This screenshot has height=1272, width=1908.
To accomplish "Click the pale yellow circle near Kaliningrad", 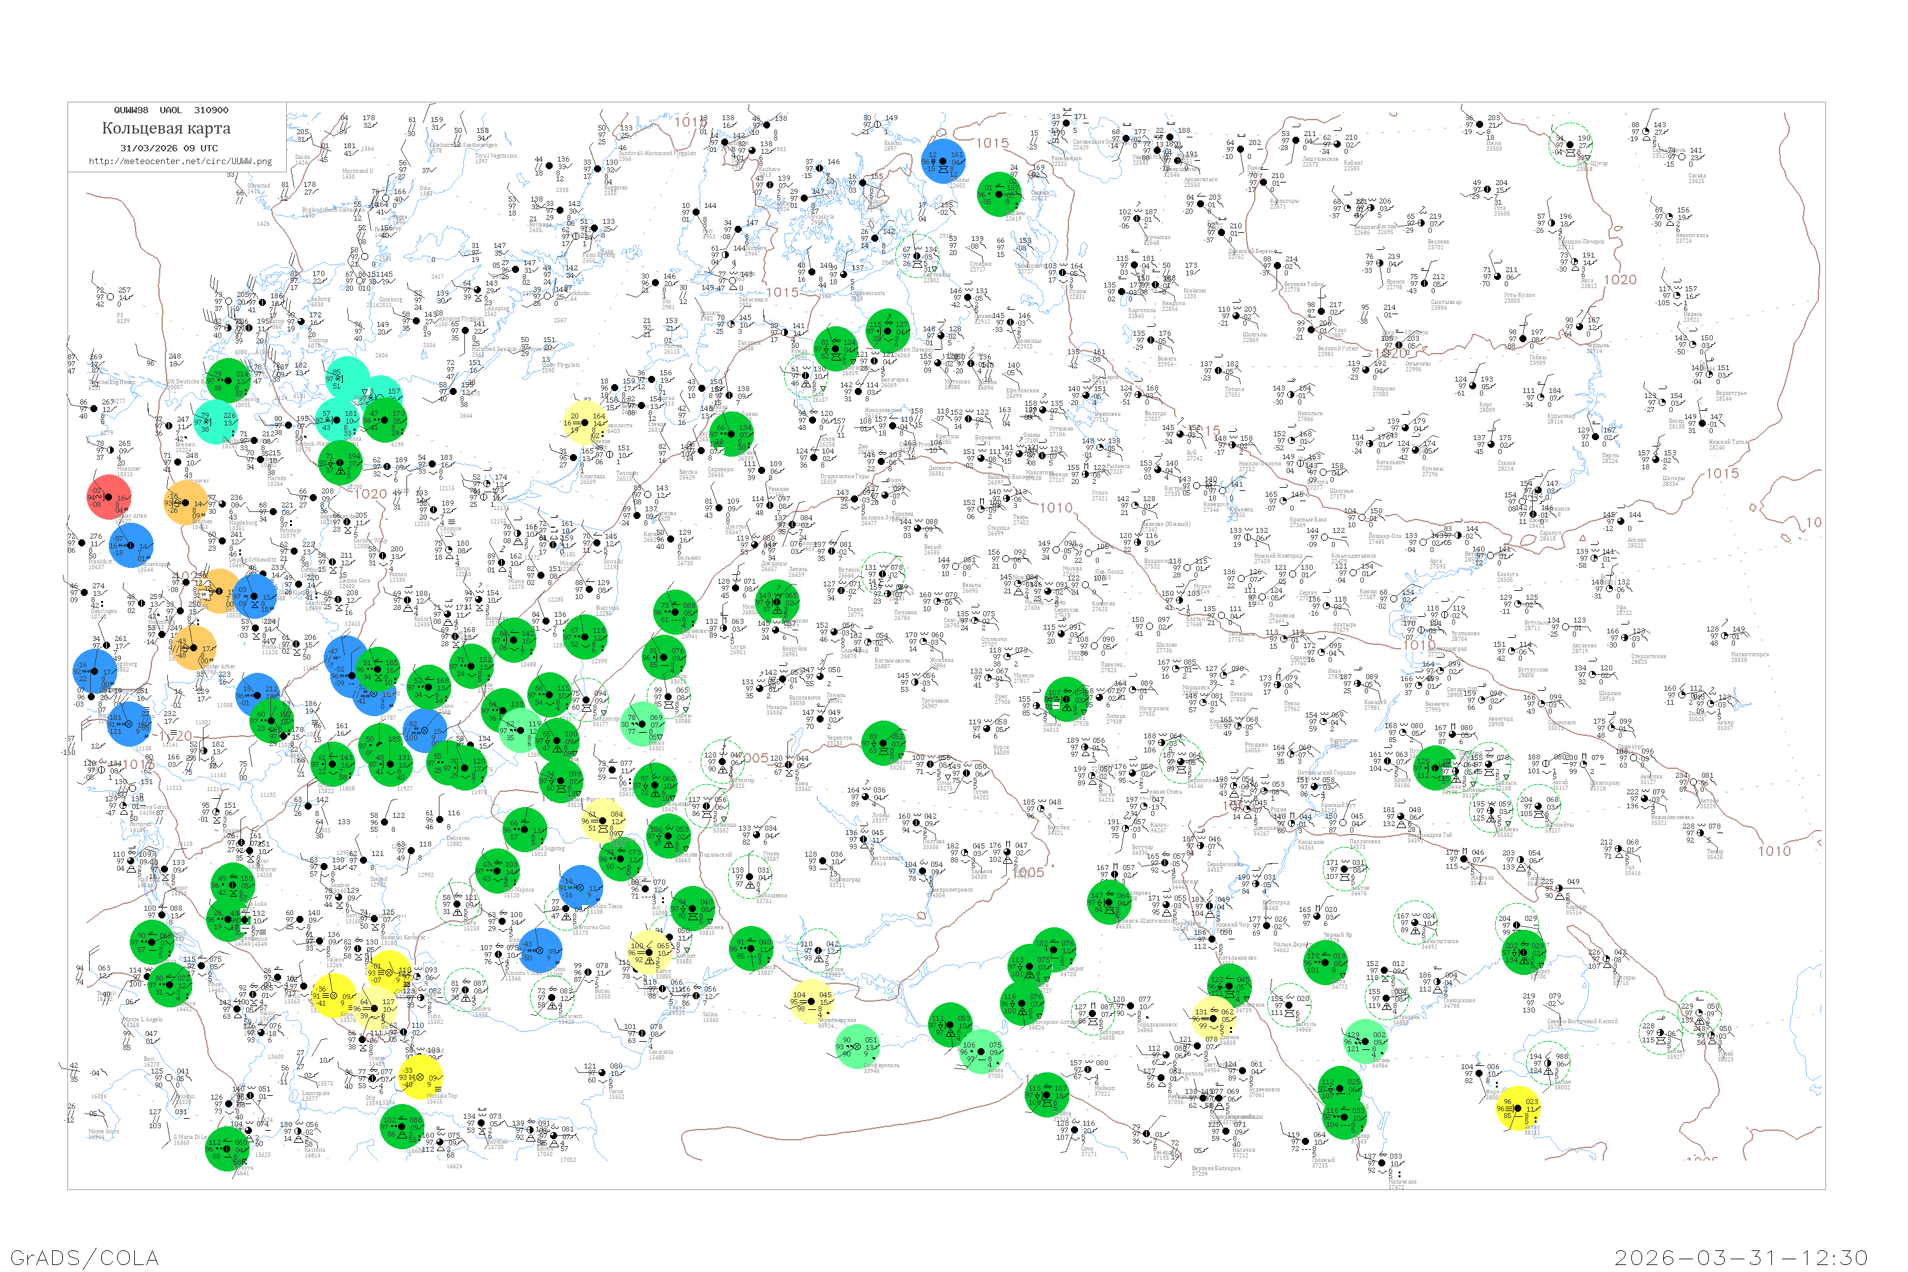I will pyautogui.click(x=585, y=423).
